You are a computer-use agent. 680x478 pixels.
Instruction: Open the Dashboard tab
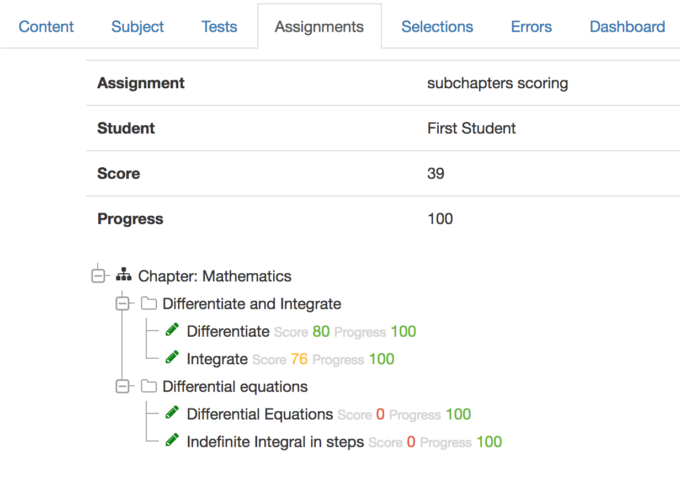pos(627,26)
